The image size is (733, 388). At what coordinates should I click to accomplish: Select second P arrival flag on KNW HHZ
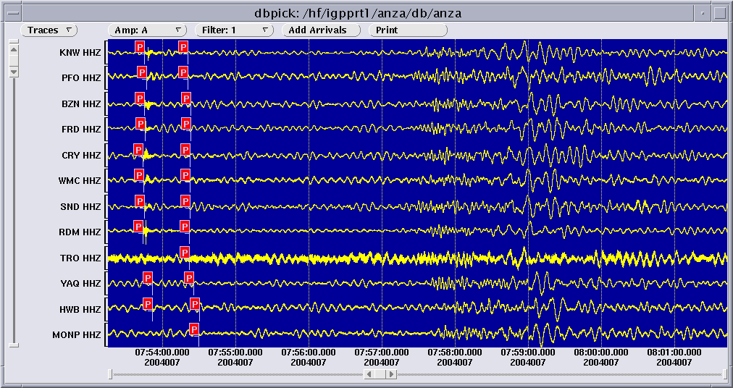tap(183, 46)
